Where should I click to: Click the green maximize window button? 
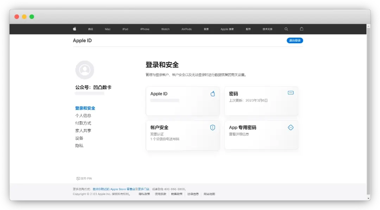32,17
